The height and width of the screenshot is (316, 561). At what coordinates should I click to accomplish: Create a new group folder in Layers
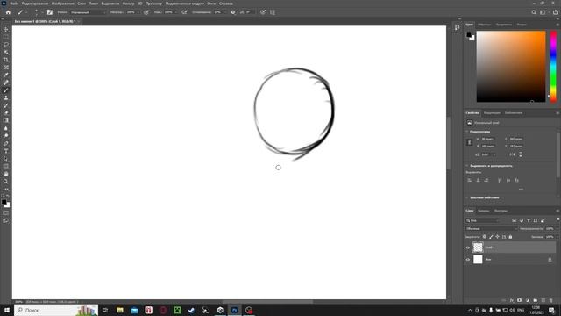coord(536,300)
